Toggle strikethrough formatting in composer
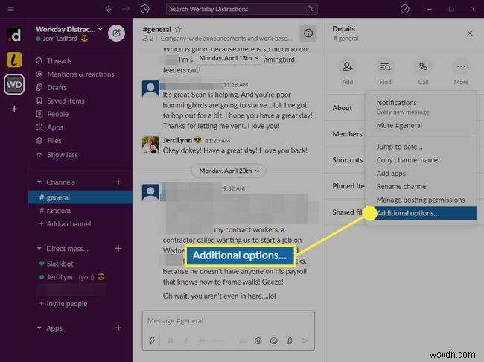Screen dimensions: 484x362 202,340
